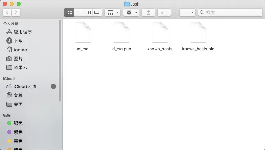Switch to gallery view
The image size is (265, 150).
coord(97,12)
